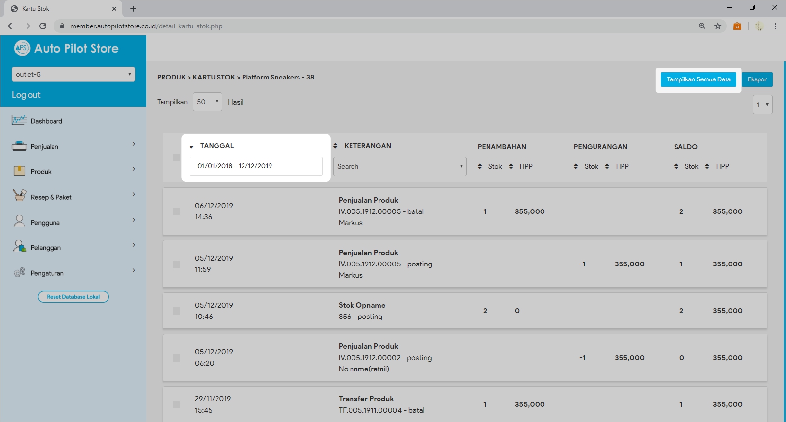Click the Tampilkan Semua Data button

click(698, 79)
